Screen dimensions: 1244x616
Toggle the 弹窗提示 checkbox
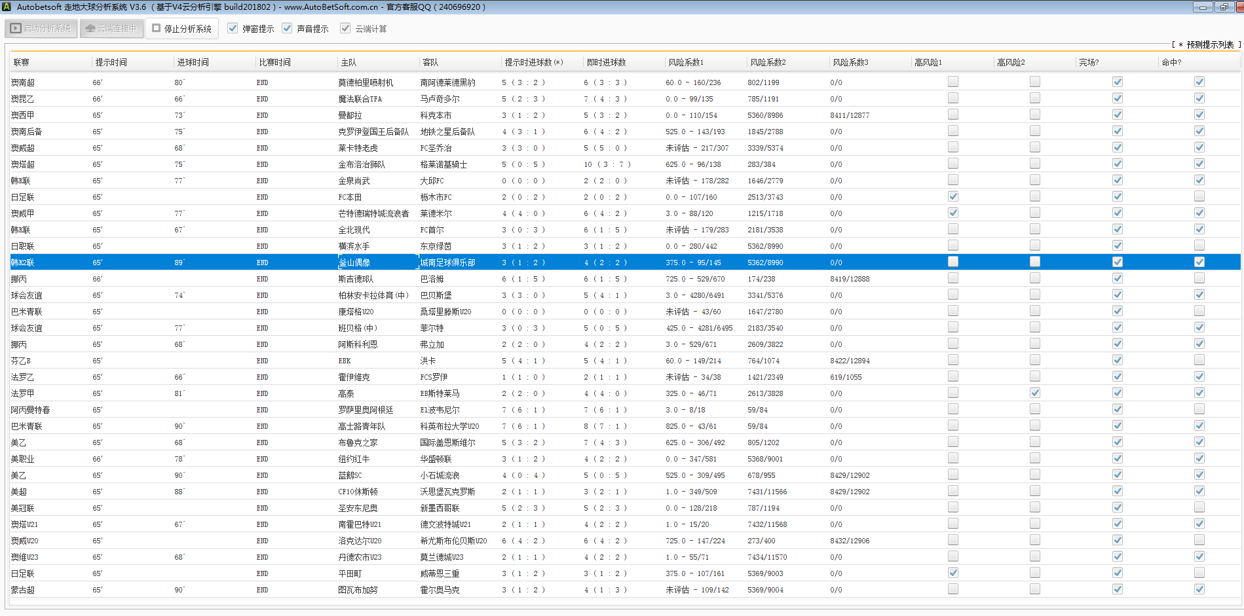pyautogui.click(x=233, y=29)
